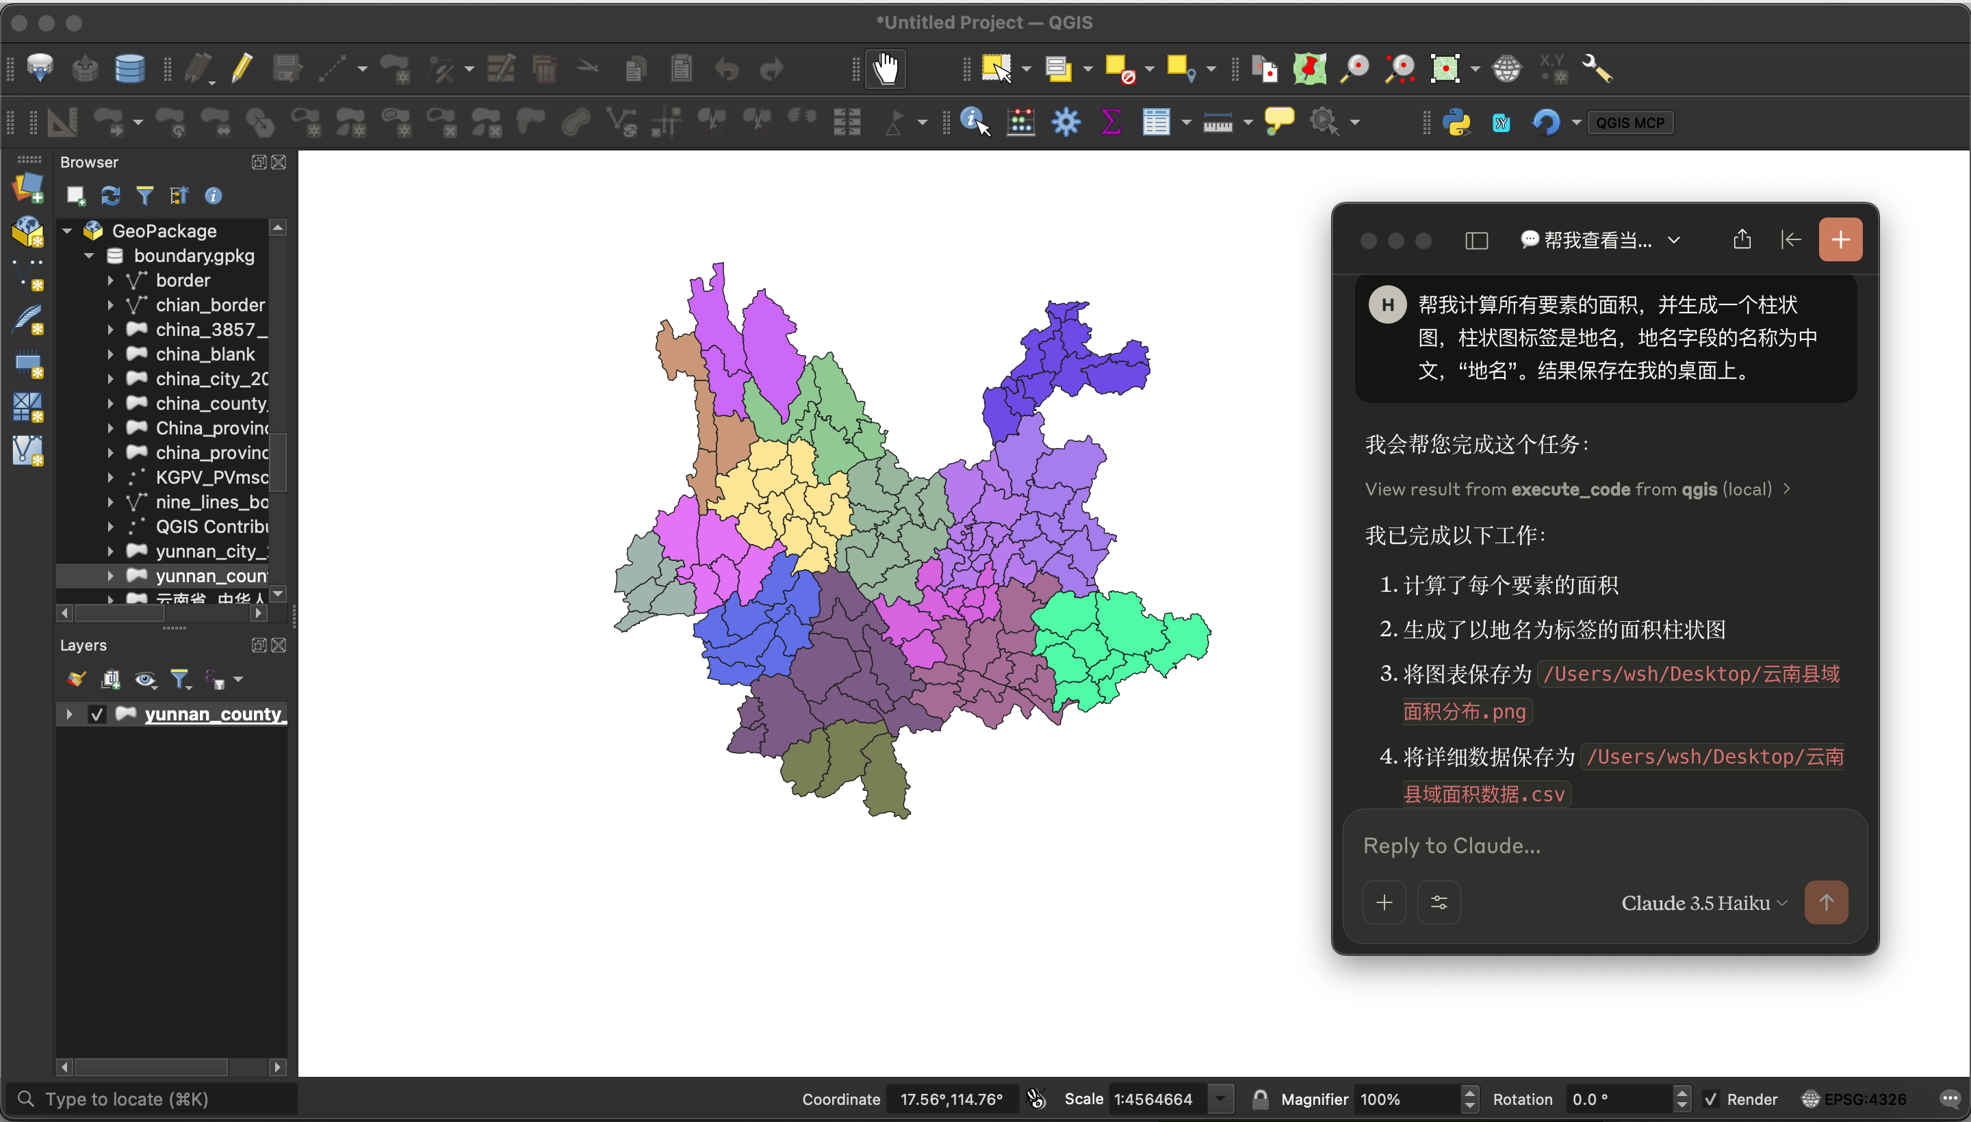Screen dimensions: 1971x1122
Task: Select the Measure Line tool
Action: [x=1219, y=122]
